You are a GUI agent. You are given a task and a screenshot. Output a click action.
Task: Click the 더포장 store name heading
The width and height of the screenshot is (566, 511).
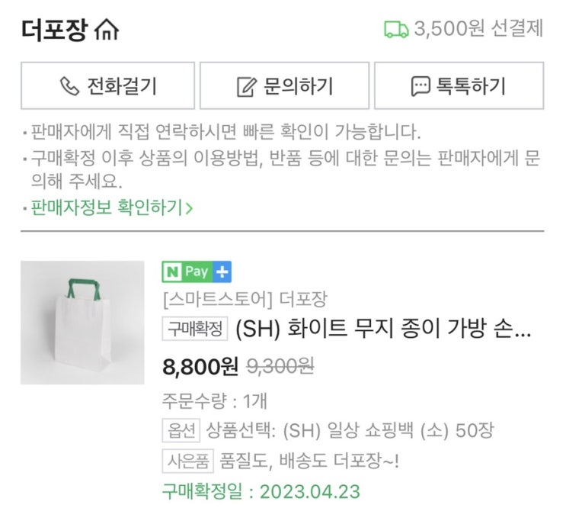point(53,31)
